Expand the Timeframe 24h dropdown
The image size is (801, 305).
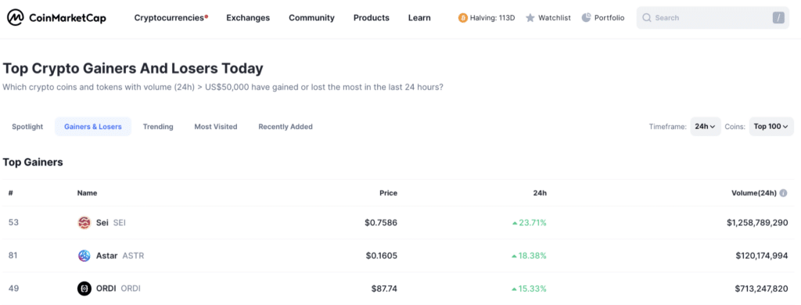point(706,127)
